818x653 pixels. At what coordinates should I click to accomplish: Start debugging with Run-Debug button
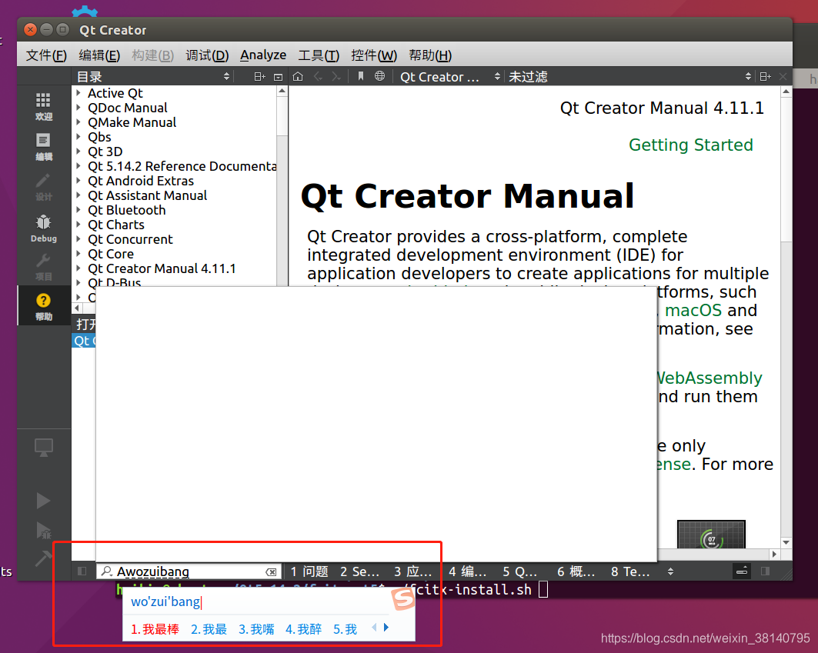[43, 531]
